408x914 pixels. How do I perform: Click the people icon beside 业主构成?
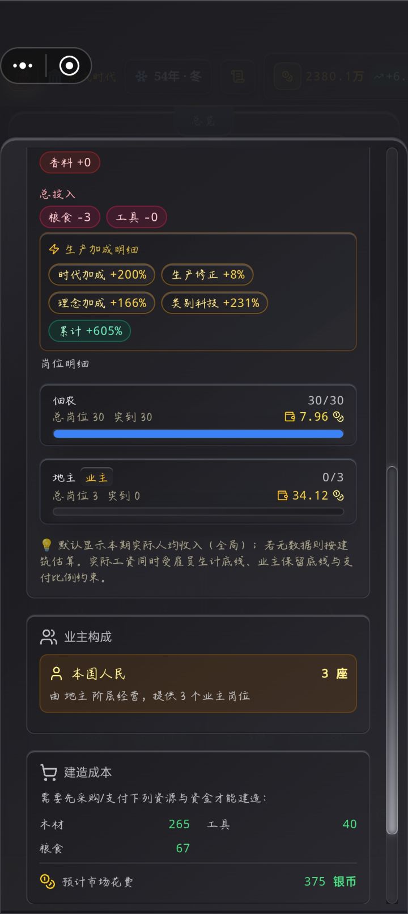[x=48, y=636]
